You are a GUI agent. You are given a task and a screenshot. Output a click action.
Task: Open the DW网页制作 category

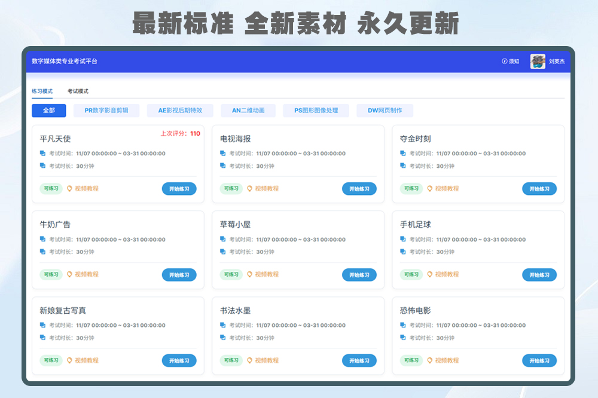pos(386,111)
